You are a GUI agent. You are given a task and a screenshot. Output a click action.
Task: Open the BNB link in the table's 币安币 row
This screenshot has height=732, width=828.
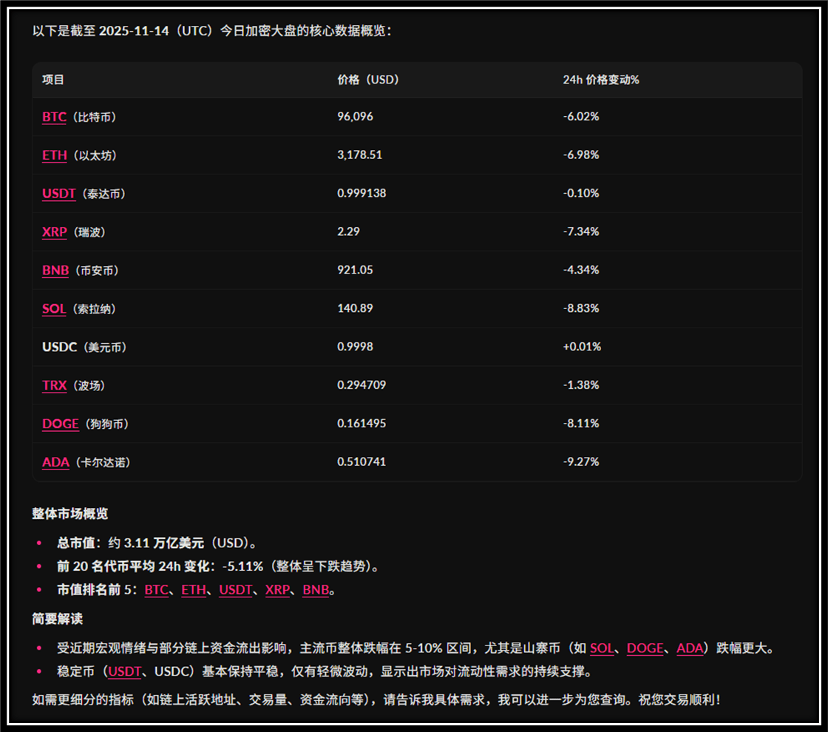click(x=55, y=271)
